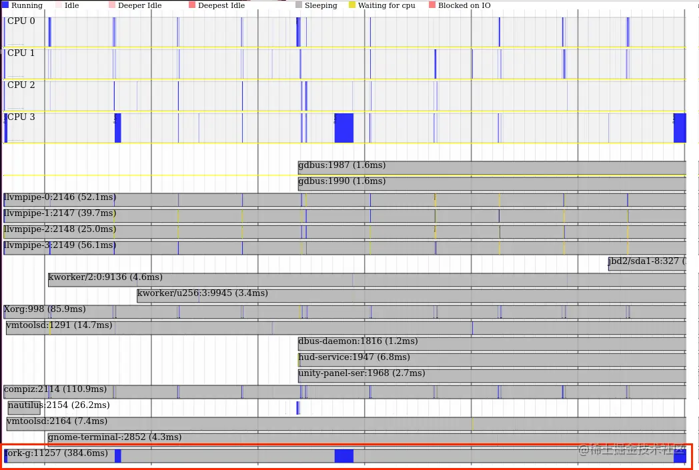This screenshot has height=470, width=699.
Task: Click the compiz:2114 process bar
Action: 345,392
